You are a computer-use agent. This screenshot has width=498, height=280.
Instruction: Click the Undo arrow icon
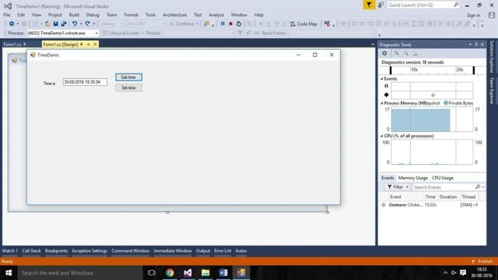[74, 24]
